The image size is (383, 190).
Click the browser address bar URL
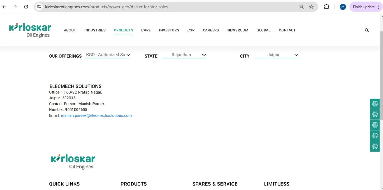pyautogui.click(x=106, y=7)
